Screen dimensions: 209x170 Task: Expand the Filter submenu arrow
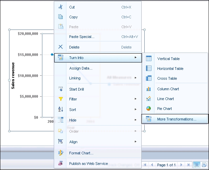(x=135, y=99)
